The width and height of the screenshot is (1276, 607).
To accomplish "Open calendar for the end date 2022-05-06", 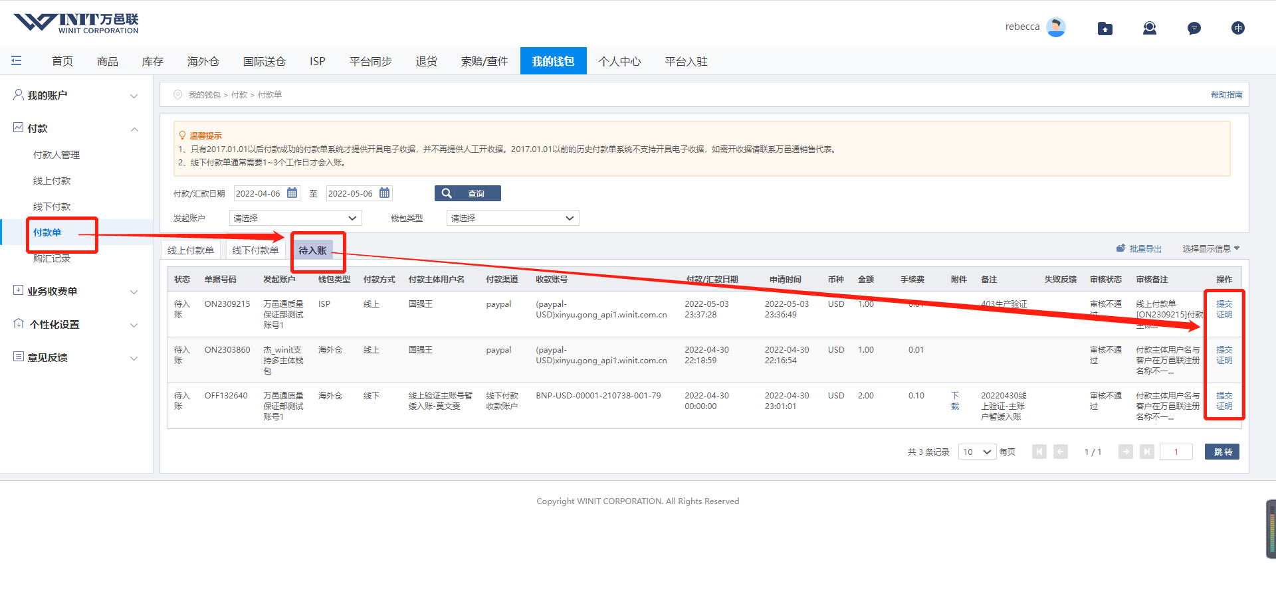I will click(384, 193).
